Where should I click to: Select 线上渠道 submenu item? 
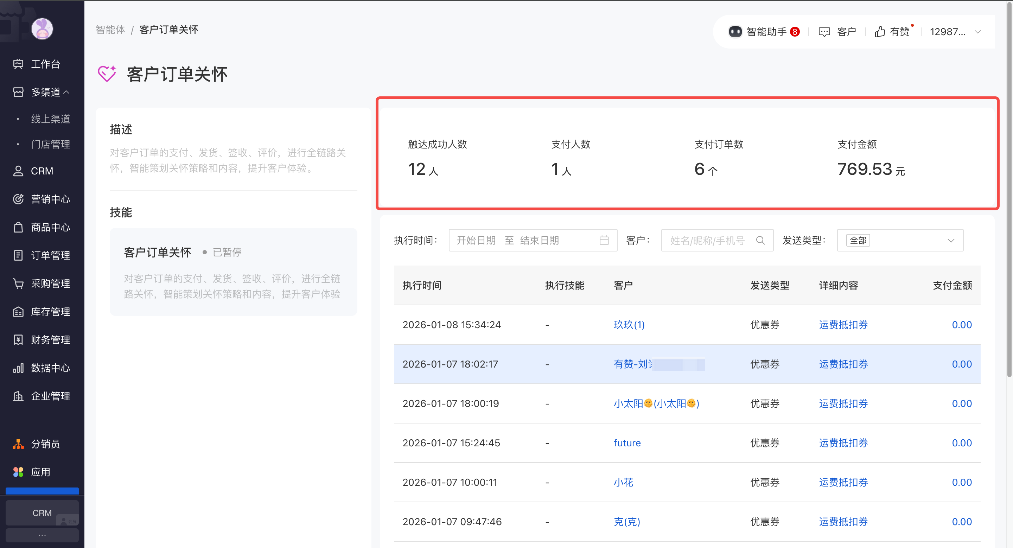pos(50,119)
